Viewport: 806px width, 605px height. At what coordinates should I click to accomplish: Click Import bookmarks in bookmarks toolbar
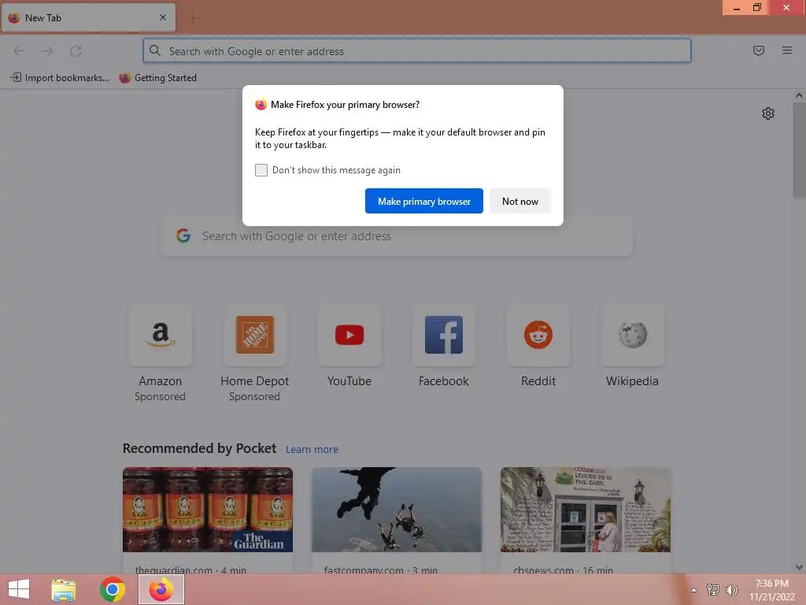(x=60, y=78)
